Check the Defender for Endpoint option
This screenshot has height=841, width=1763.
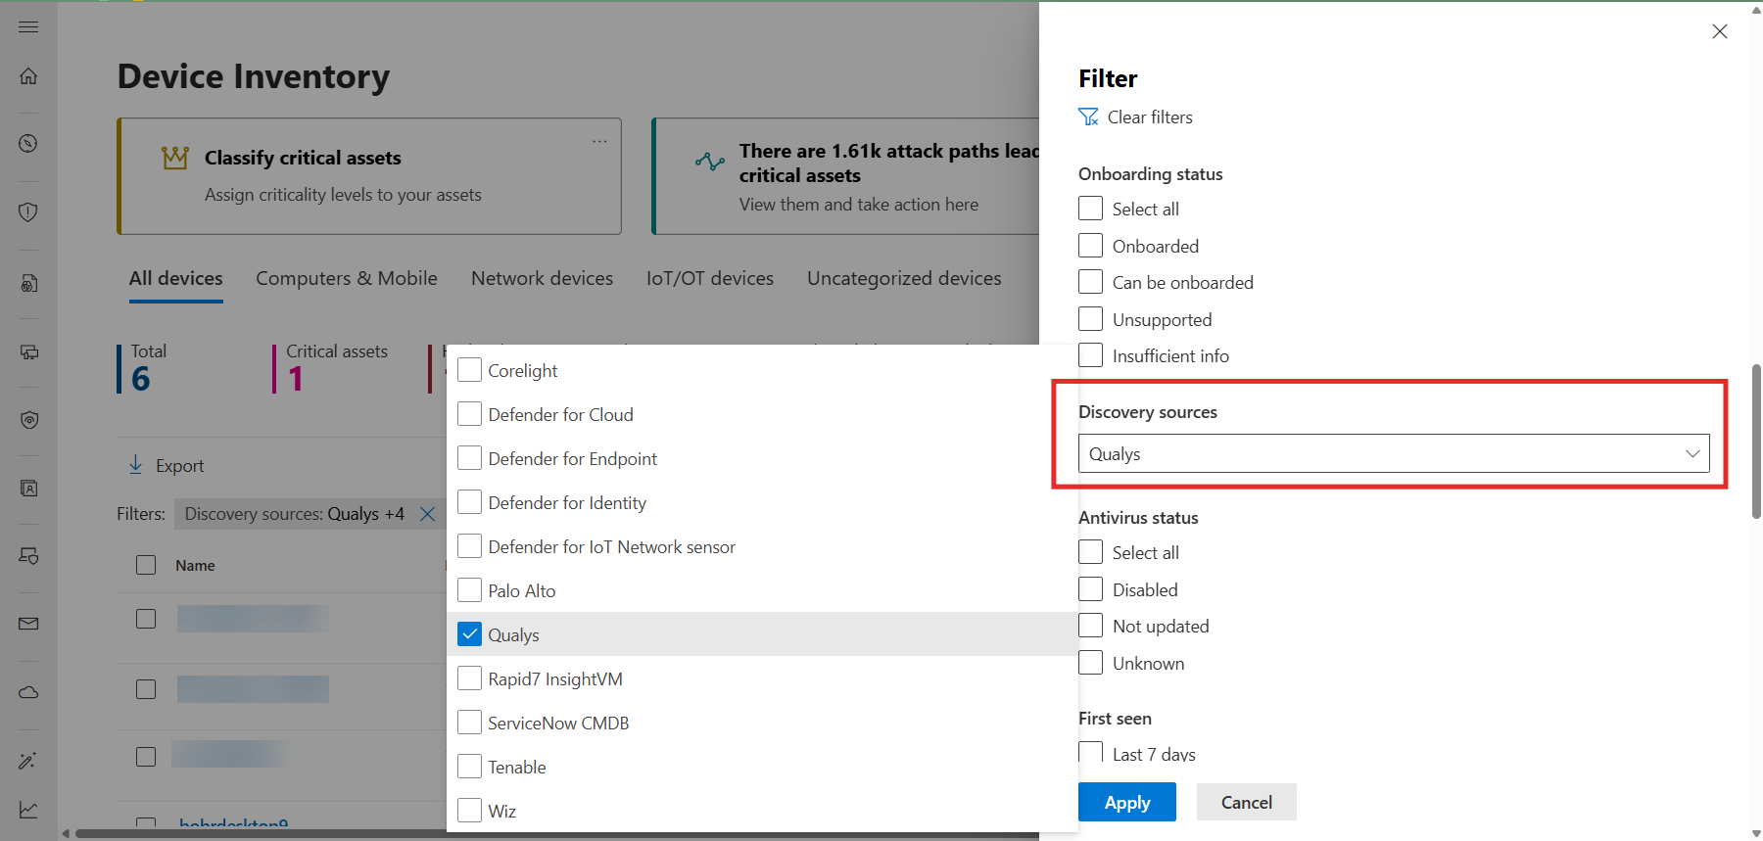coord(470,458)
